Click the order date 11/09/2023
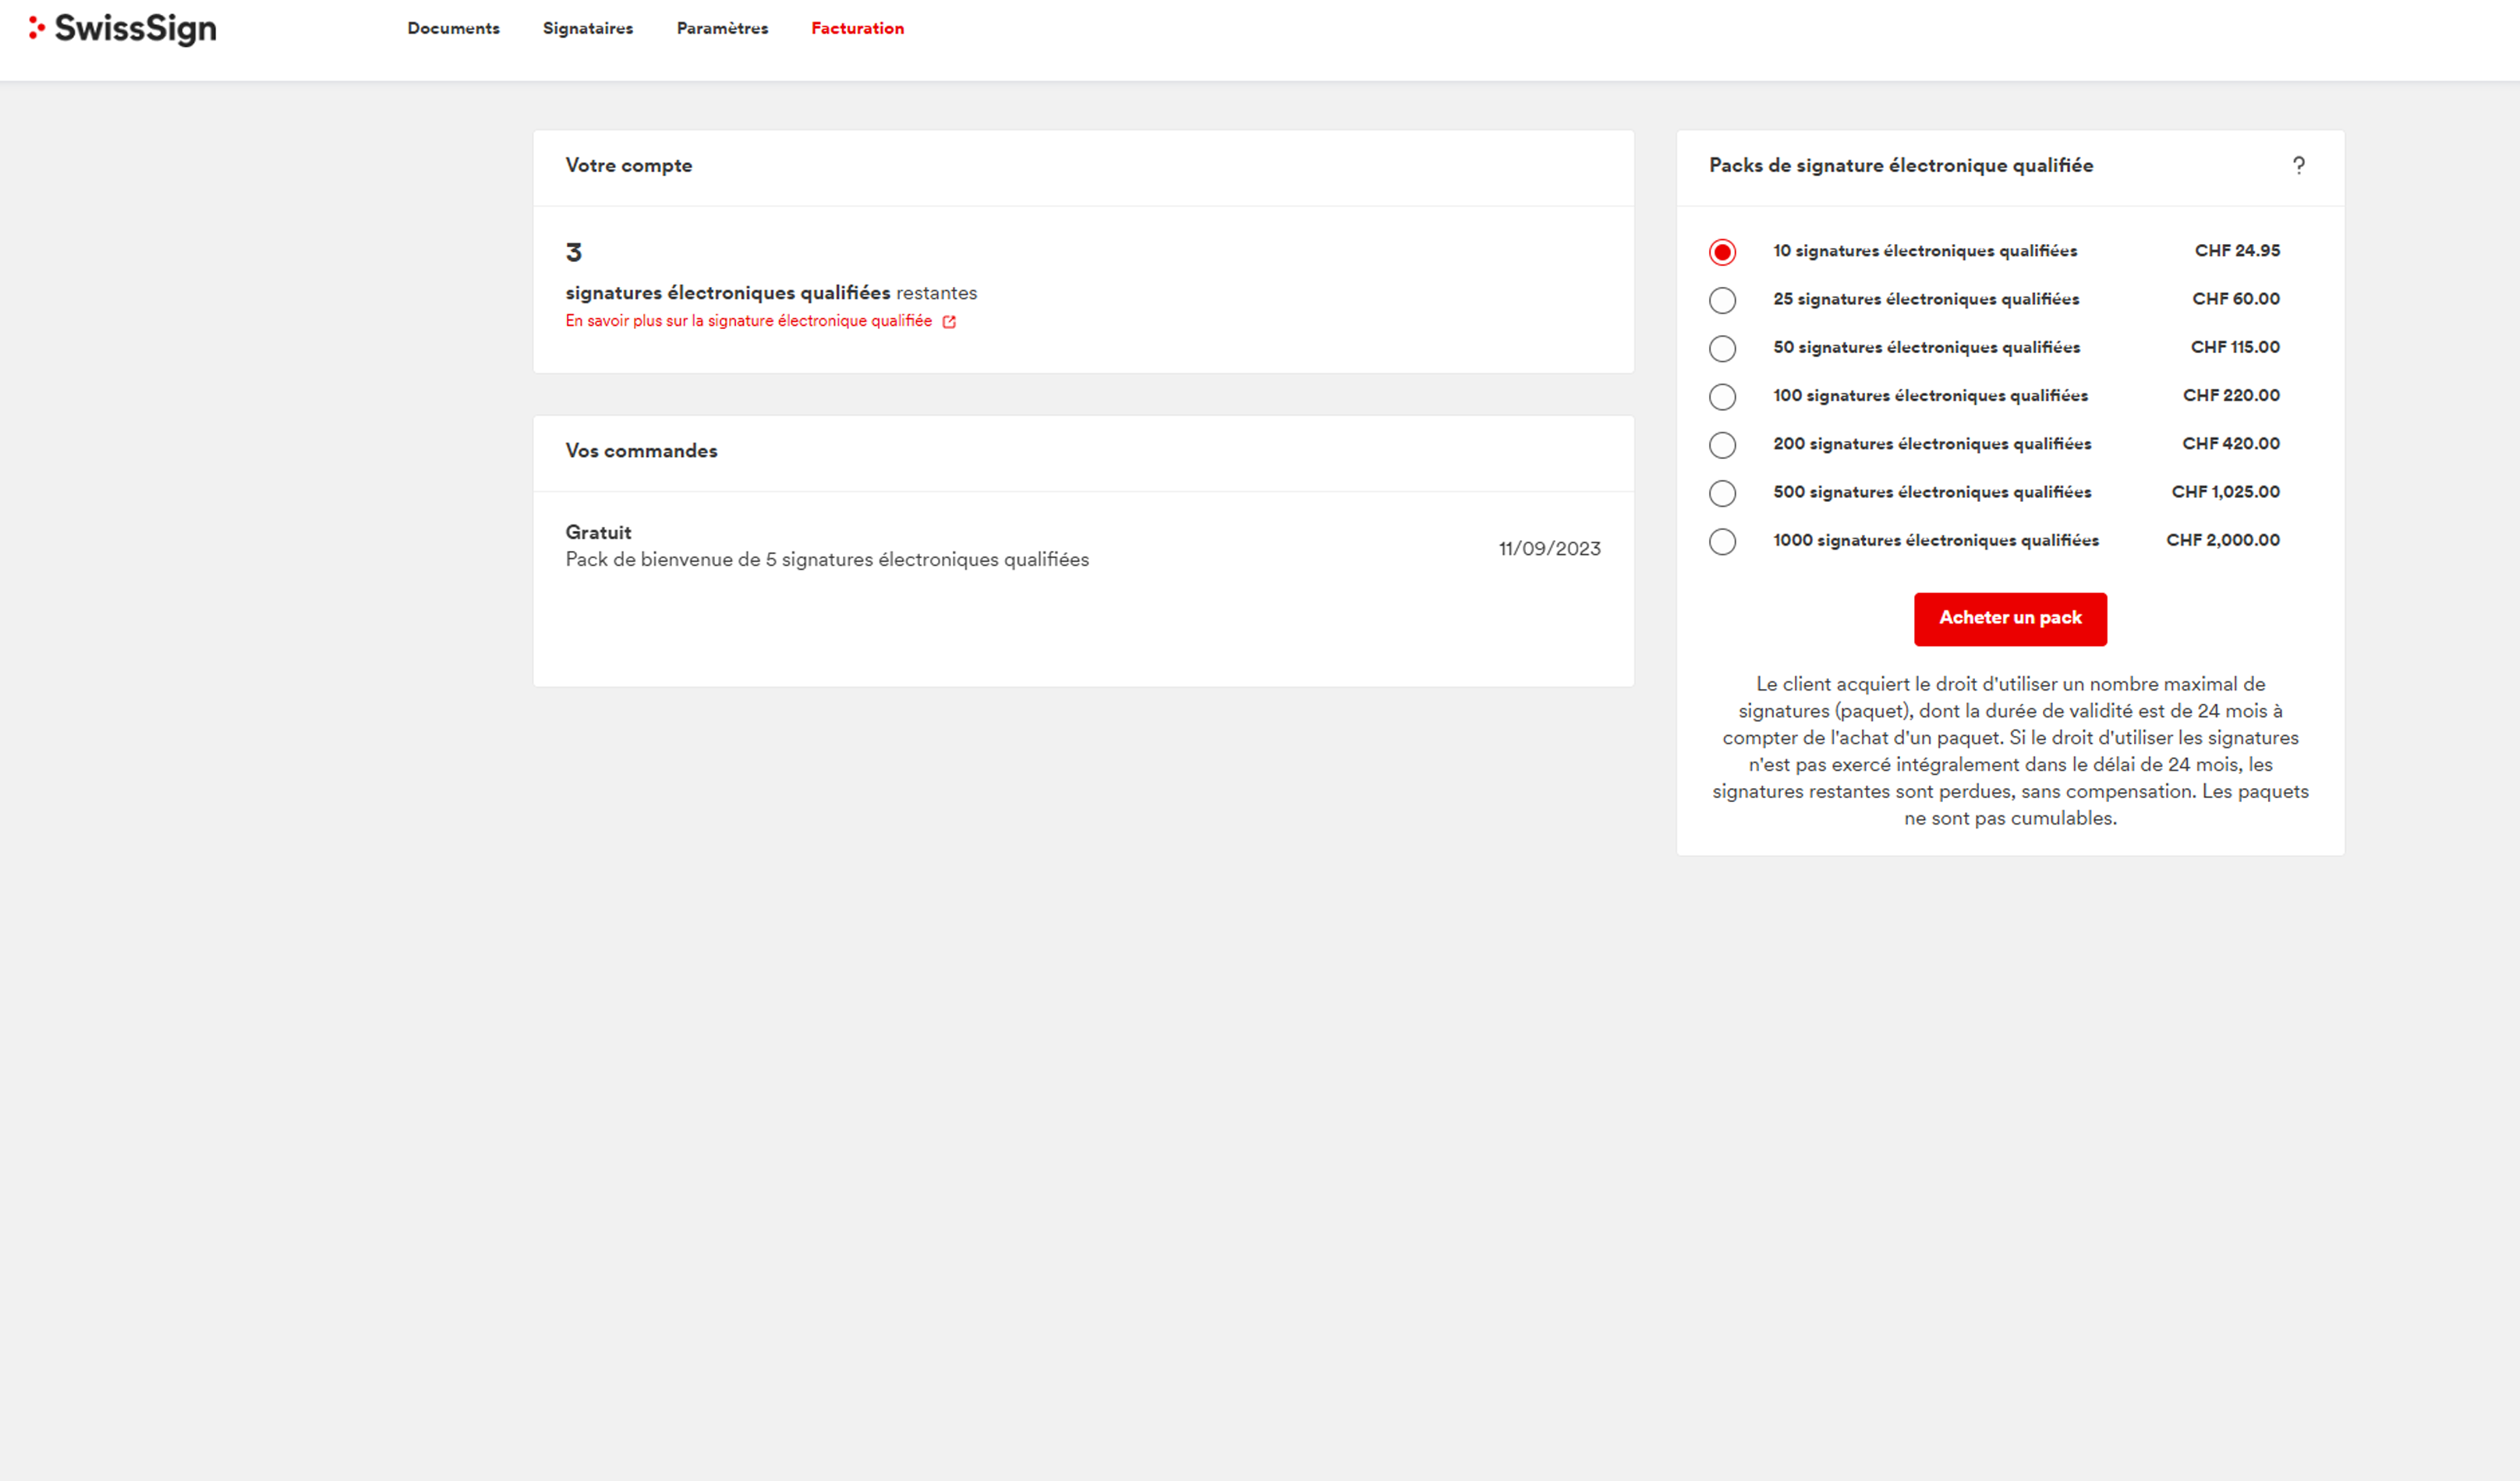 [x=1549, y=548]
